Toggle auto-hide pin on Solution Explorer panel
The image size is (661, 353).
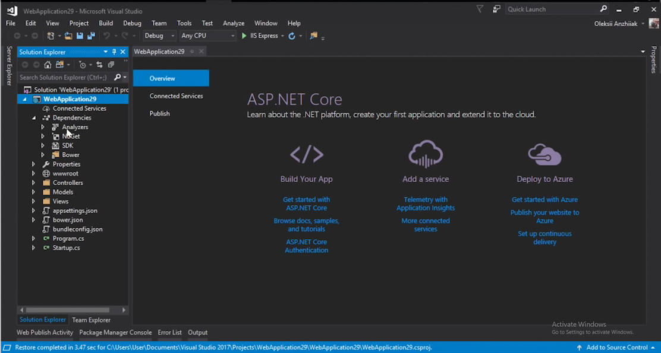click(114, 52)
